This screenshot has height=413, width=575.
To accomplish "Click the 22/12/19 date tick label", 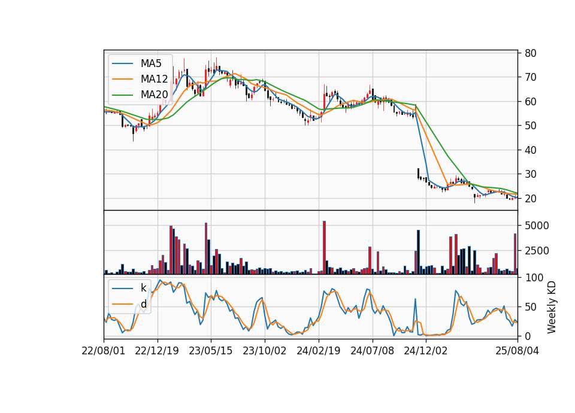I will 157,351.
